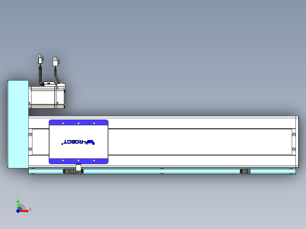Click the white center cover strip of the rail

pyautogui.click(x=199, y=142)
